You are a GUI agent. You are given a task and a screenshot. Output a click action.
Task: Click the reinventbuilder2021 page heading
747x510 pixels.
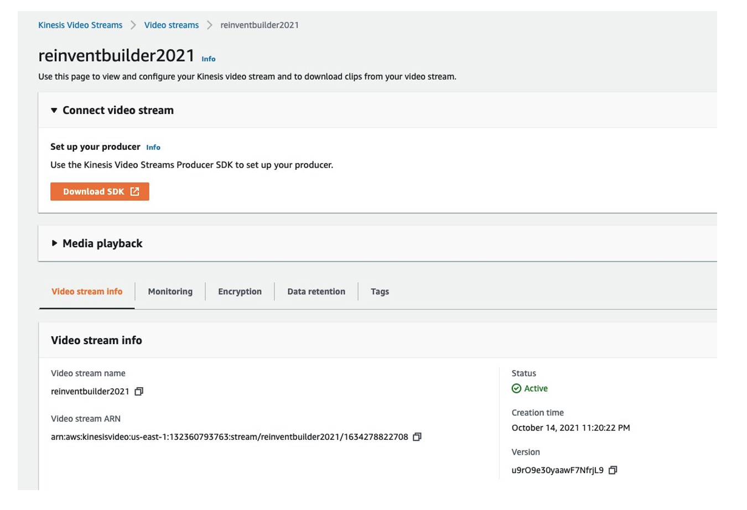click(116, 55)
